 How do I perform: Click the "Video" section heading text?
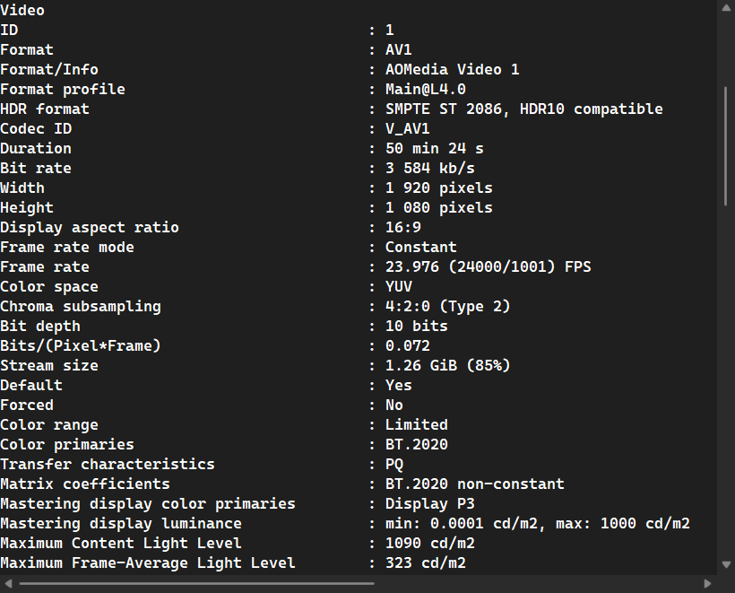pos(22,11)
